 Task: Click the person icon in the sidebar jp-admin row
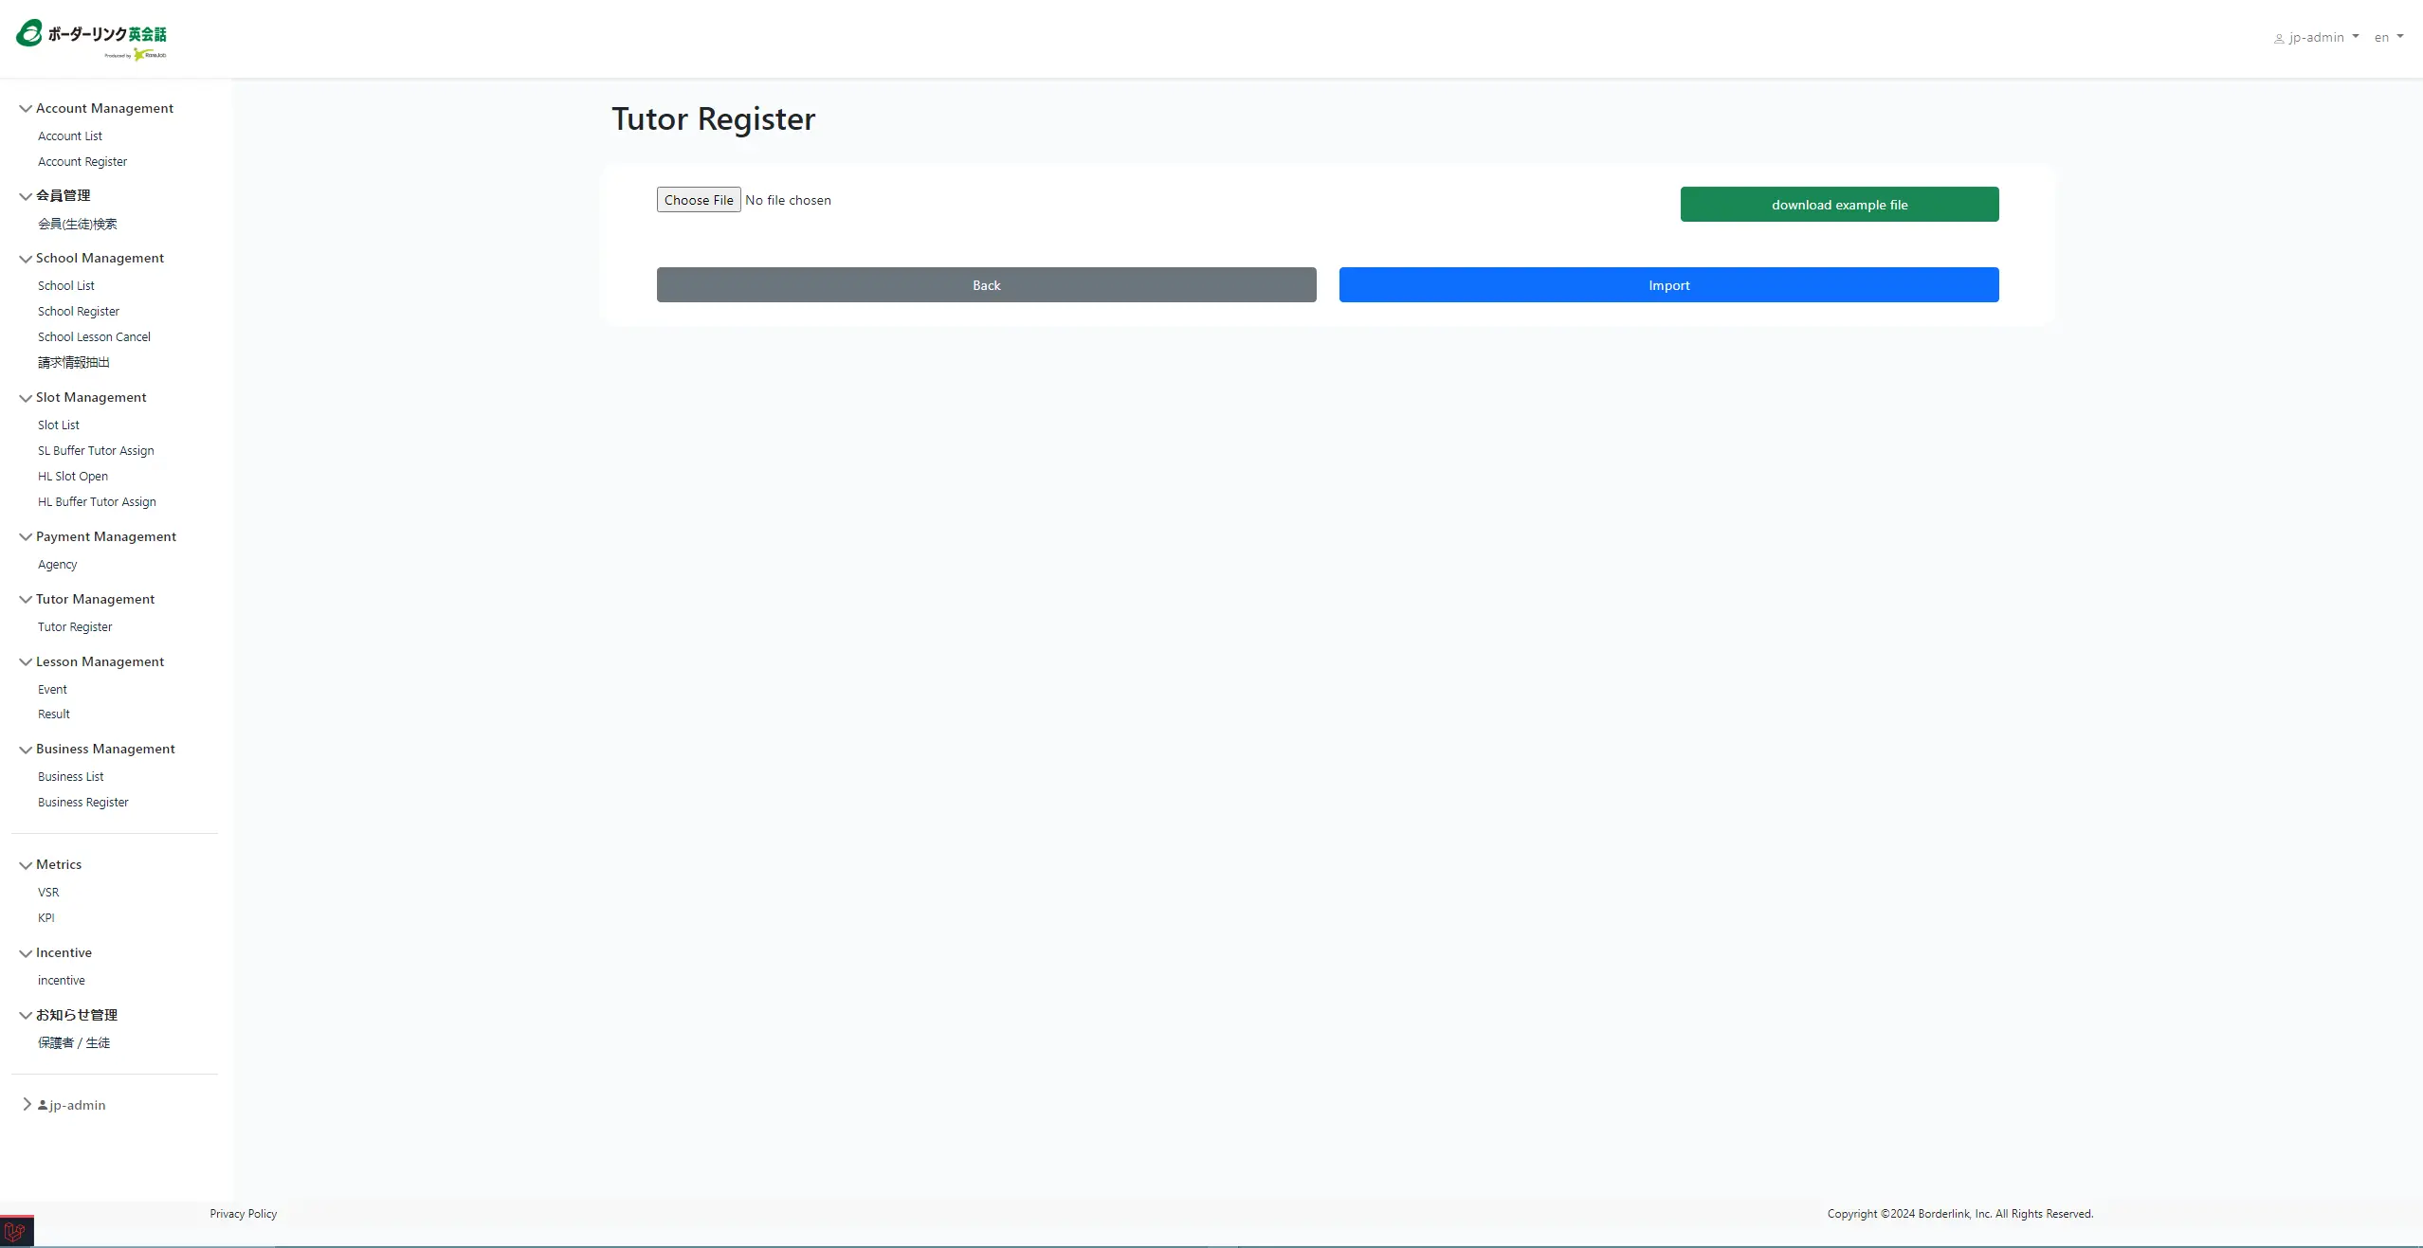(43, 1105)
